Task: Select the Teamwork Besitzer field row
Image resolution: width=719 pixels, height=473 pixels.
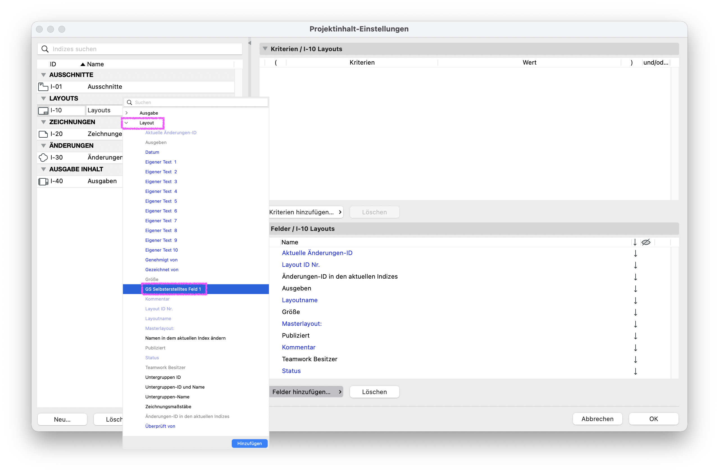Action: (x=470, y=359)
